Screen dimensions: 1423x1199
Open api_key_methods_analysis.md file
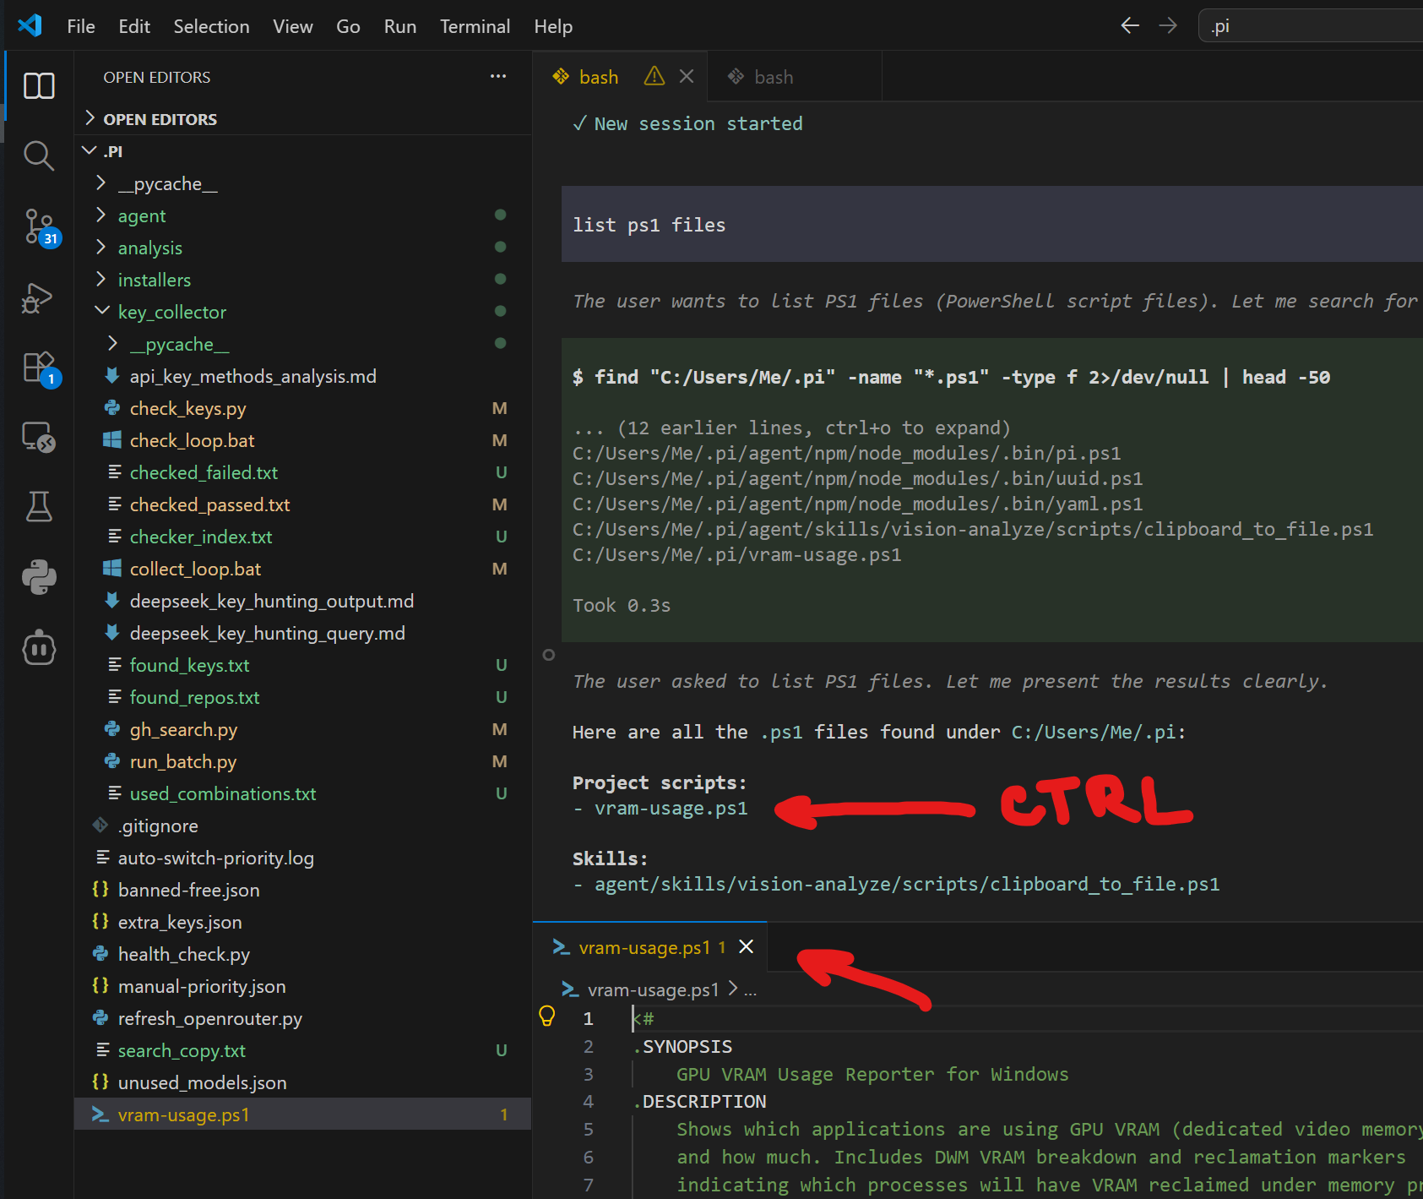[302, 376]
